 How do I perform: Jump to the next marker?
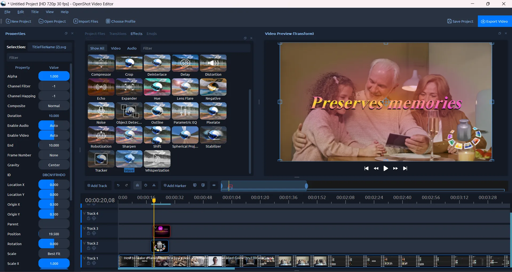[203, 185]
